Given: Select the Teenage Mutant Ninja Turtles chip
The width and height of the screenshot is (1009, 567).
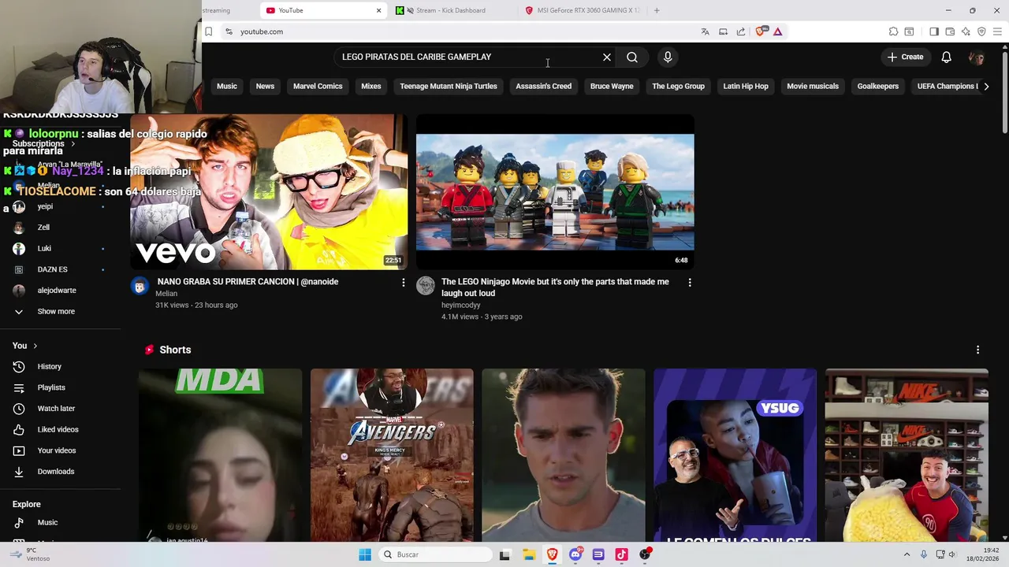Looking at the screenshot, I should coord(449,86).
